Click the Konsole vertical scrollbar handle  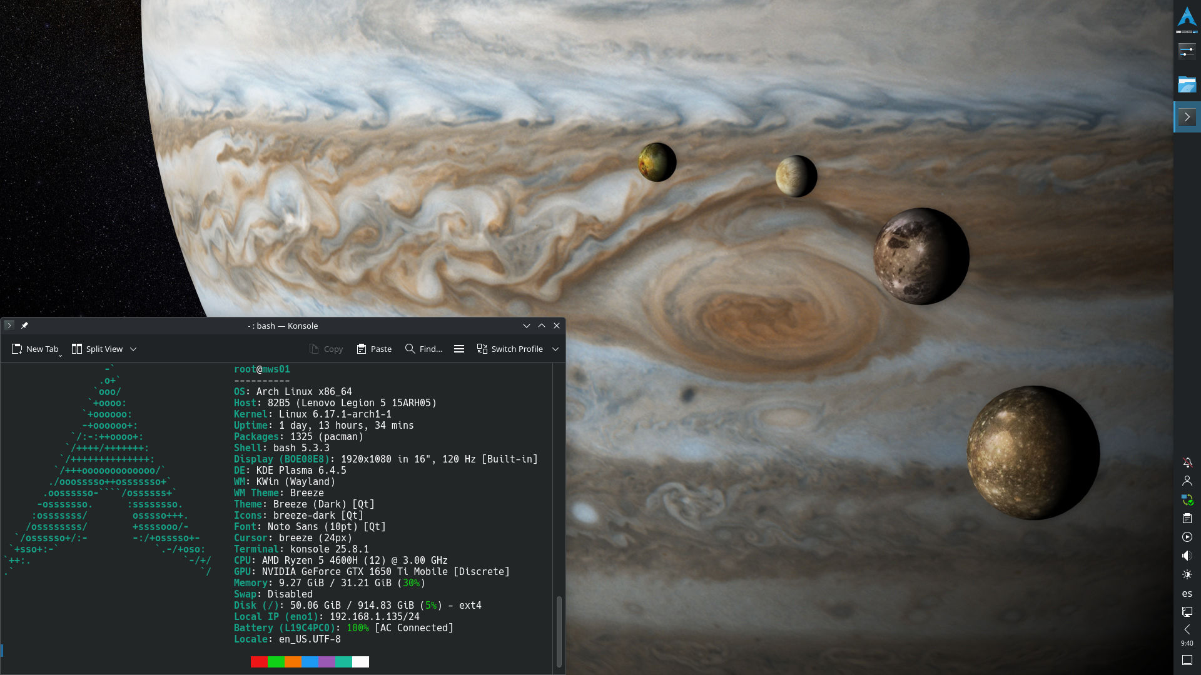(x=559, y=631)
